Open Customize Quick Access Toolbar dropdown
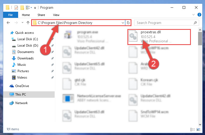 click(35, 8)
